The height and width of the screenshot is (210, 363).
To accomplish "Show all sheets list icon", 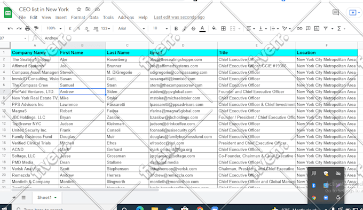I will 23,198.
